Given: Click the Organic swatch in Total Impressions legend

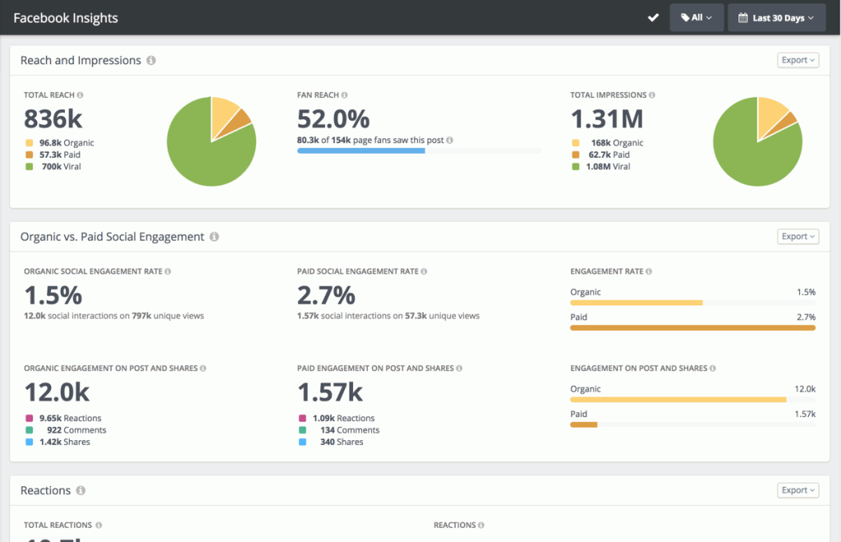Looking at the screenshot, I should (x=576, y=143).
